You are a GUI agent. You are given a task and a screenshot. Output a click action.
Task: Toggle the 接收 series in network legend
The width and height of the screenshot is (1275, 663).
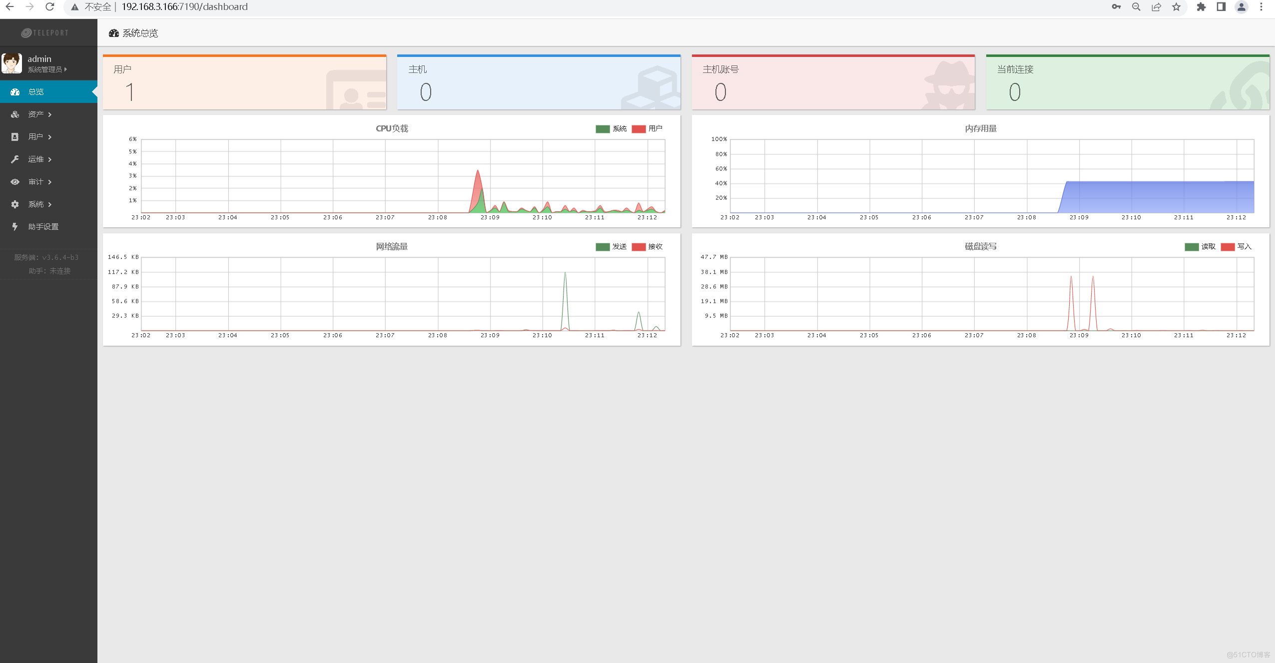click(647, 247)
